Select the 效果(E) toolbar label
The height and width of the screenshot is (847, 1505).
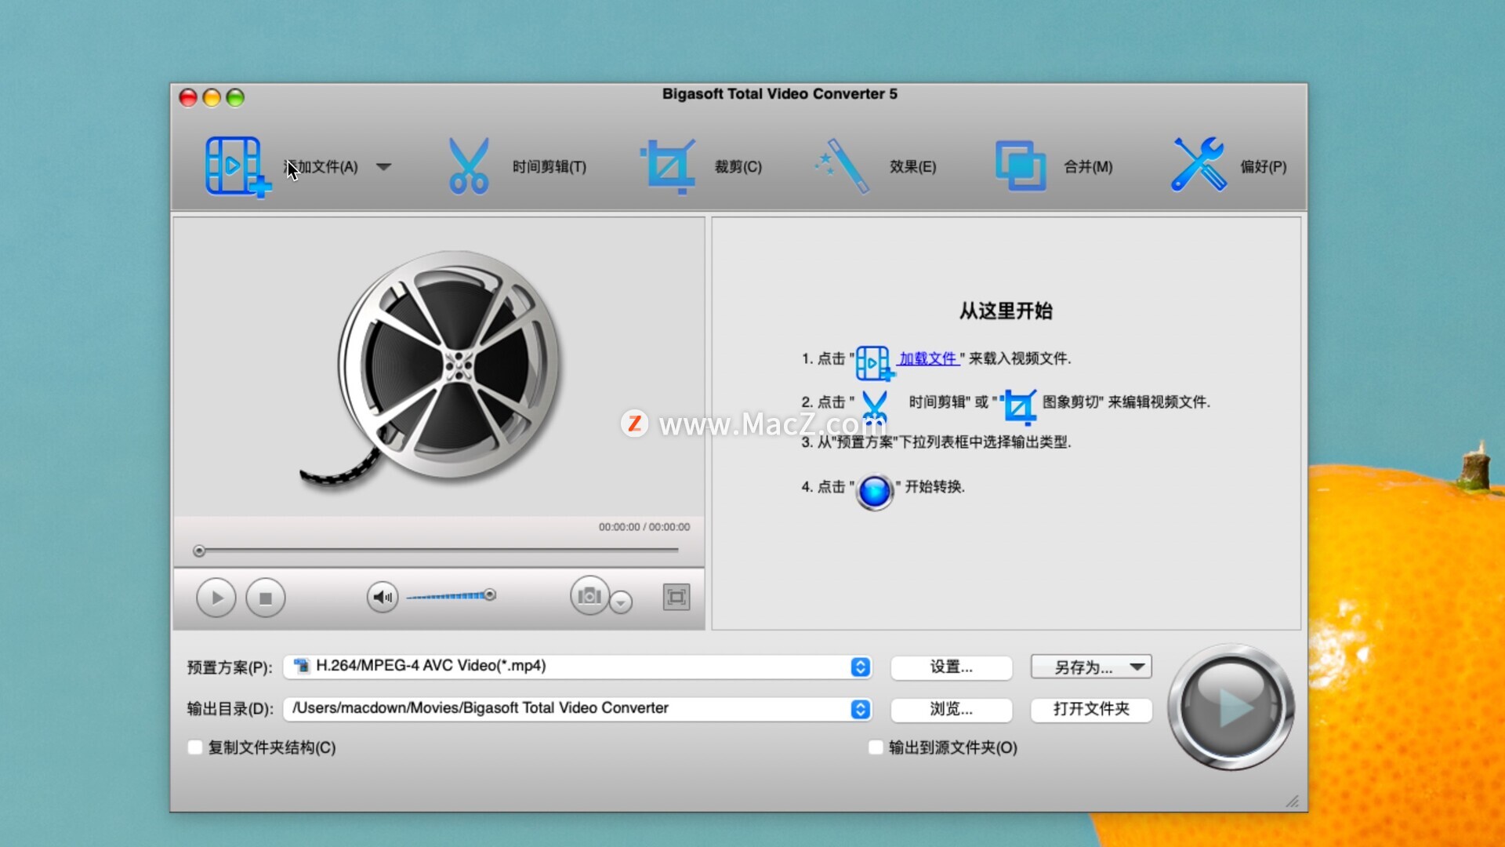[x=912, y=166]
